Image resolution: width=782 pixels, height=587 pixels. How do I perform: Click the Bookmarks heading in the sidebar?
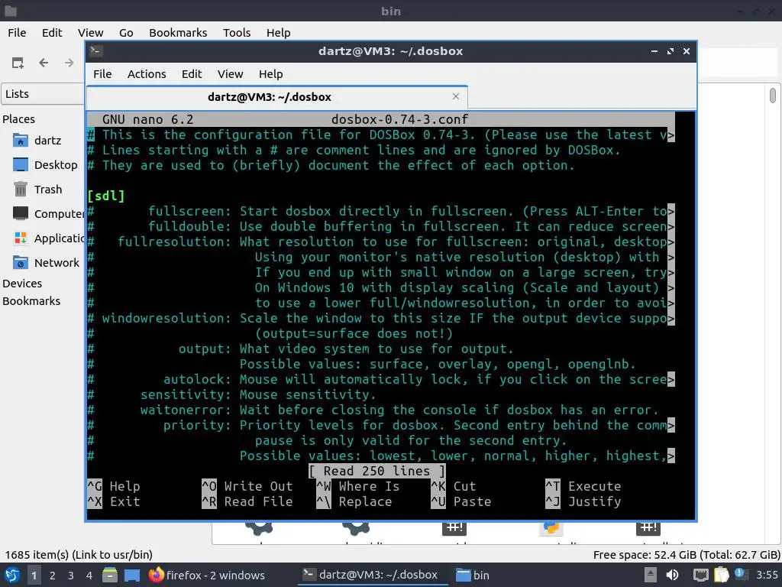(x=31, y=301)
